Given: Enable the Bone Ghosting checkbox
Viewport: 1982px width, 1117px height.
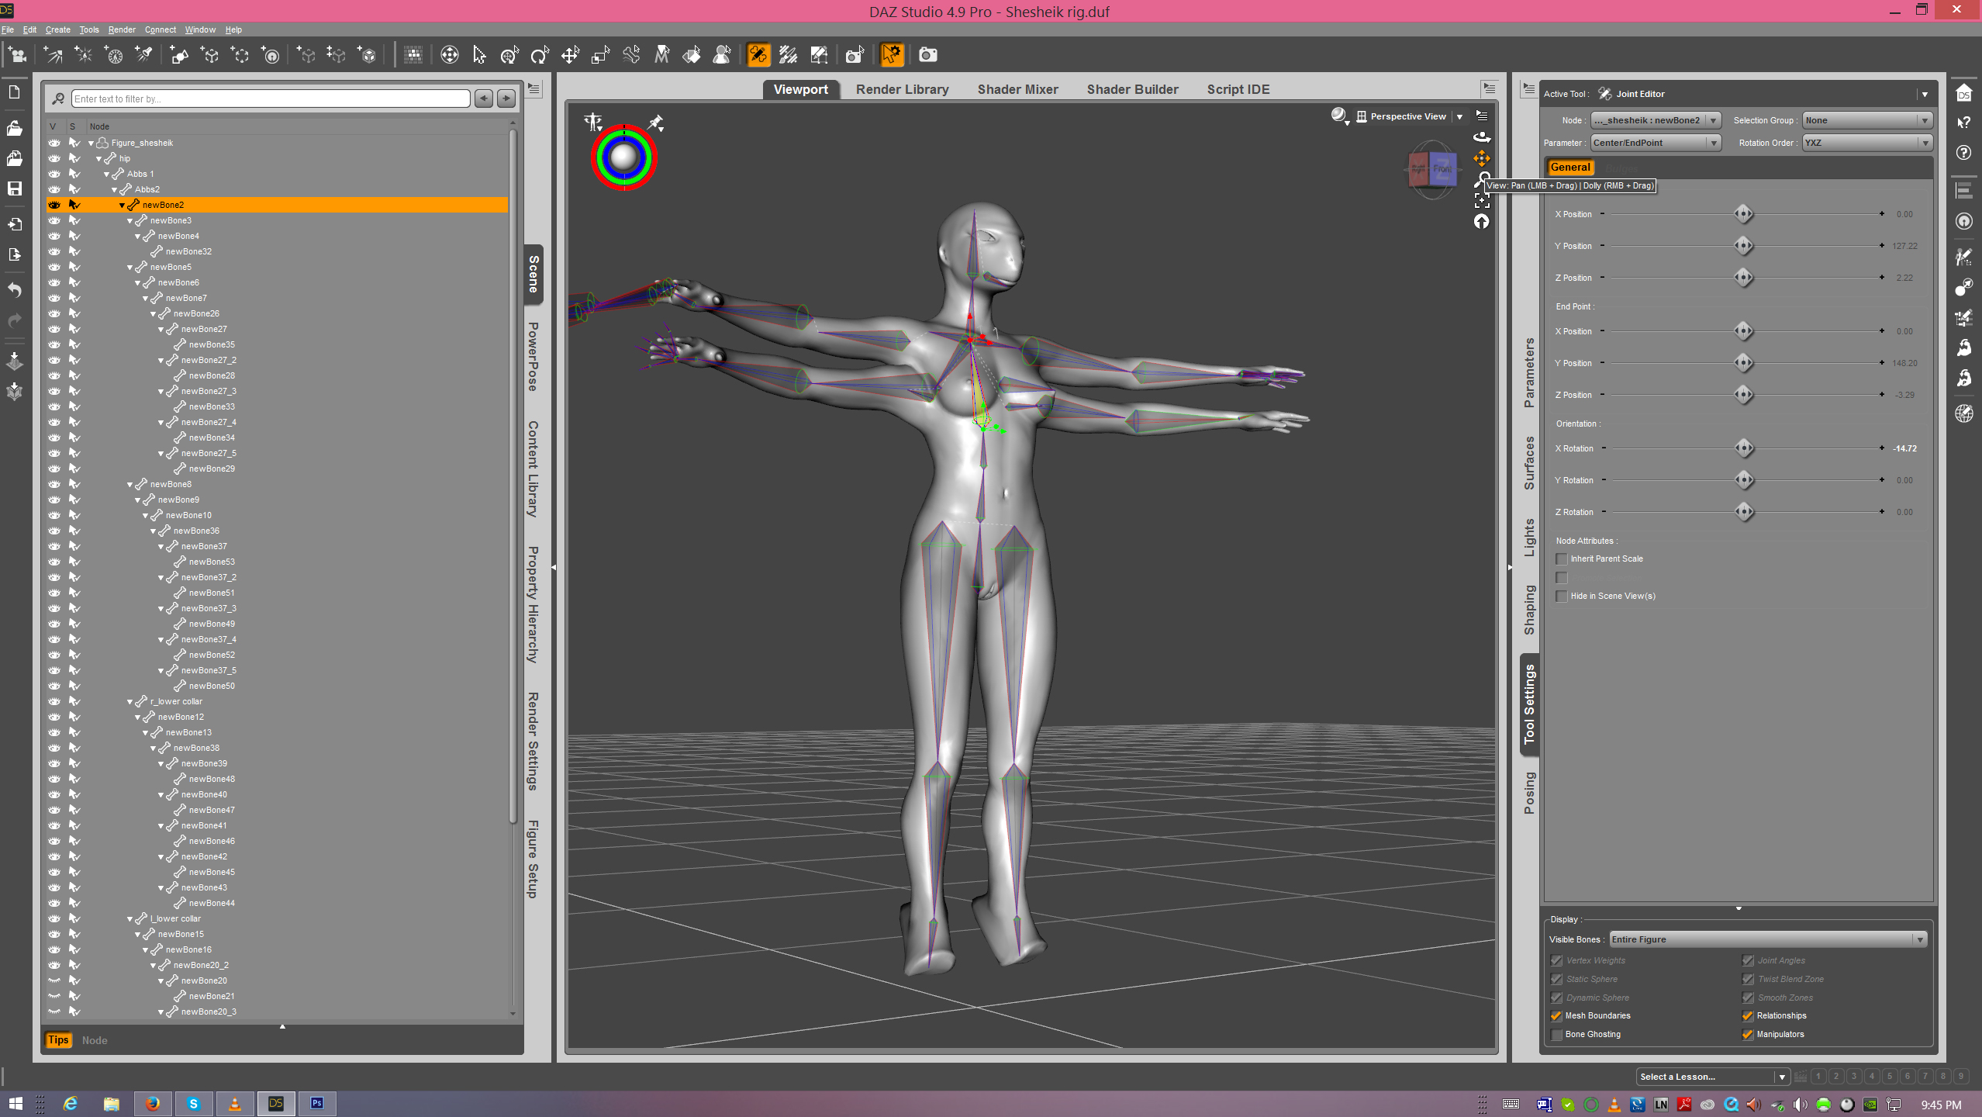Looking at the screenshot, I should click(1556, 1035).
